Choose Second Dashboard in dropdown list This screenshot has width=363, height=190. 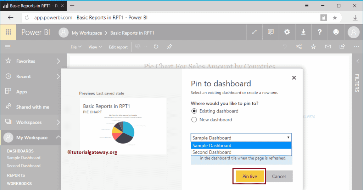[241, 152]
